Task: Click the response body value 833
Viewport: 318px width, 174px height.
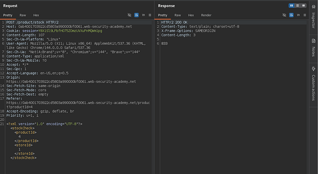Action: coord(164,44)
